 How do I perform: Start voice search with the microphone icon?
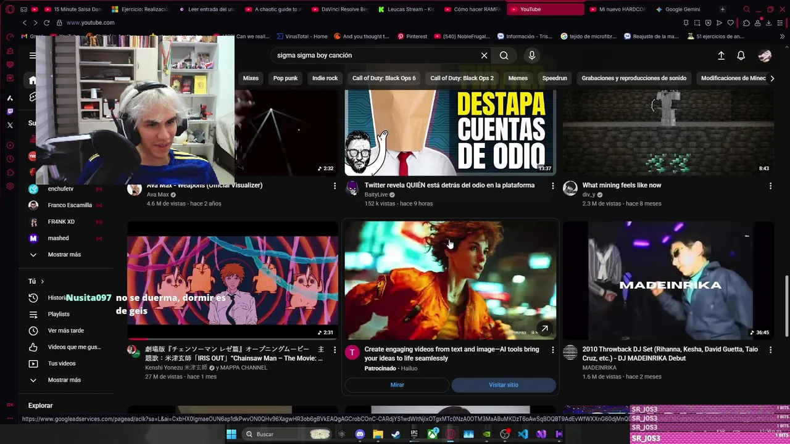(x=532, y=55)
